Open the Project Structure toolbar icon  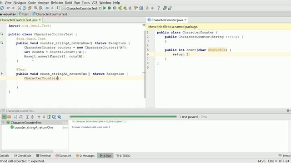pos(141,8)
